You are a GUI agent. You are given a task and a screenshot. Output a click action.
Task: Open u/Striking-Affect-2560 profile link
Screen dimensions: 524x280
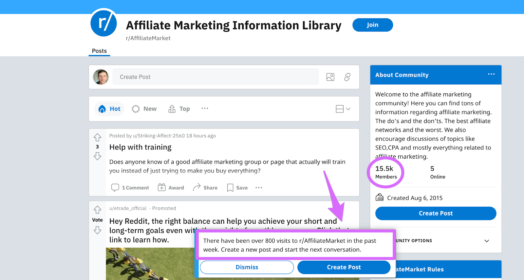[x=159, y=136]
